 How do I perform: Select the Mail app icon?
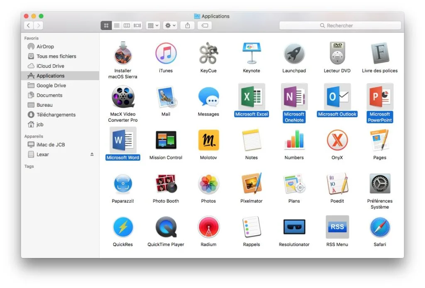[x=166, y=97]
